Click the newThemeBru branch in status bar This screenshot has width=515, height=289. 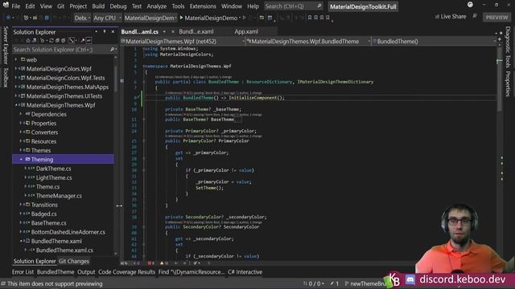[366, 283]
